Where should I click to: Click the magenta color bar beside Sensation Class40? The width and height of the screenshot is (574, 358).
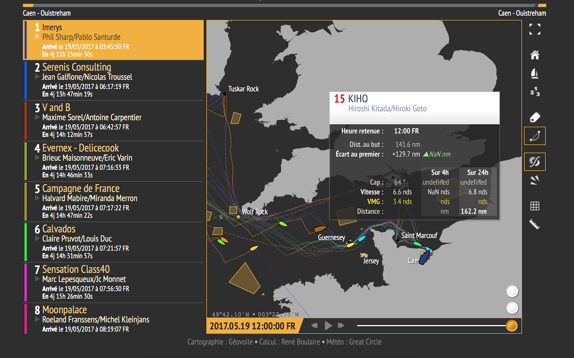(x=26, y=283)
